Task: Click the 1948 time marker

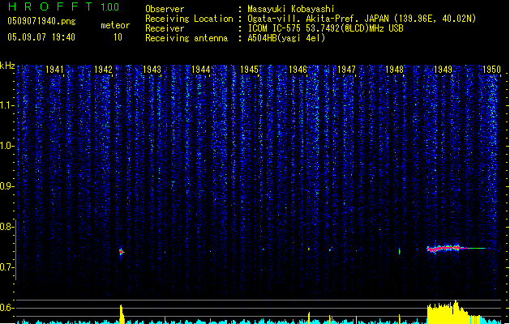Action: [395, 70]
